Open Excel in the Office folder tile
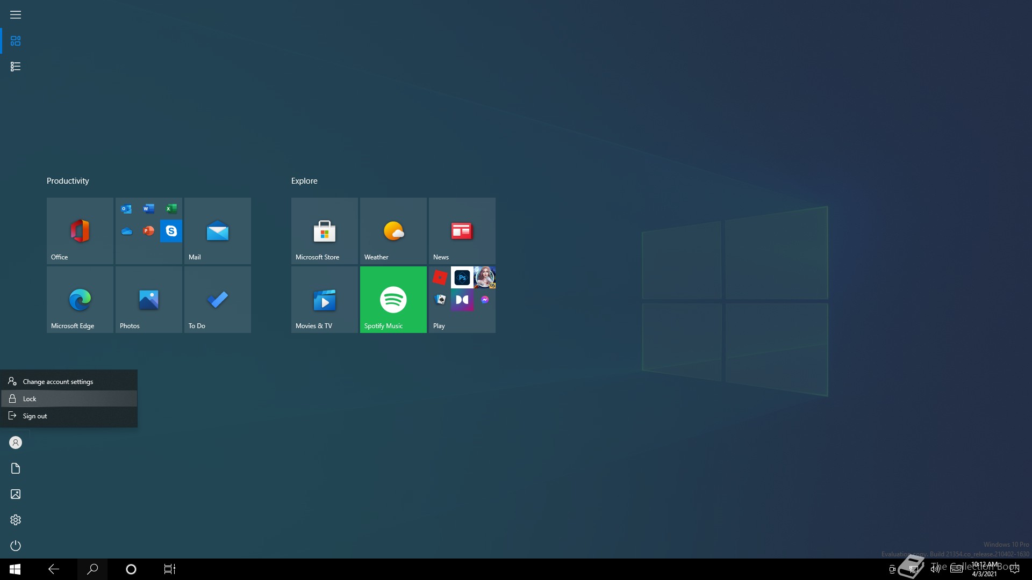Screen dimensions: 1032x580 click(x=171, y=208)
